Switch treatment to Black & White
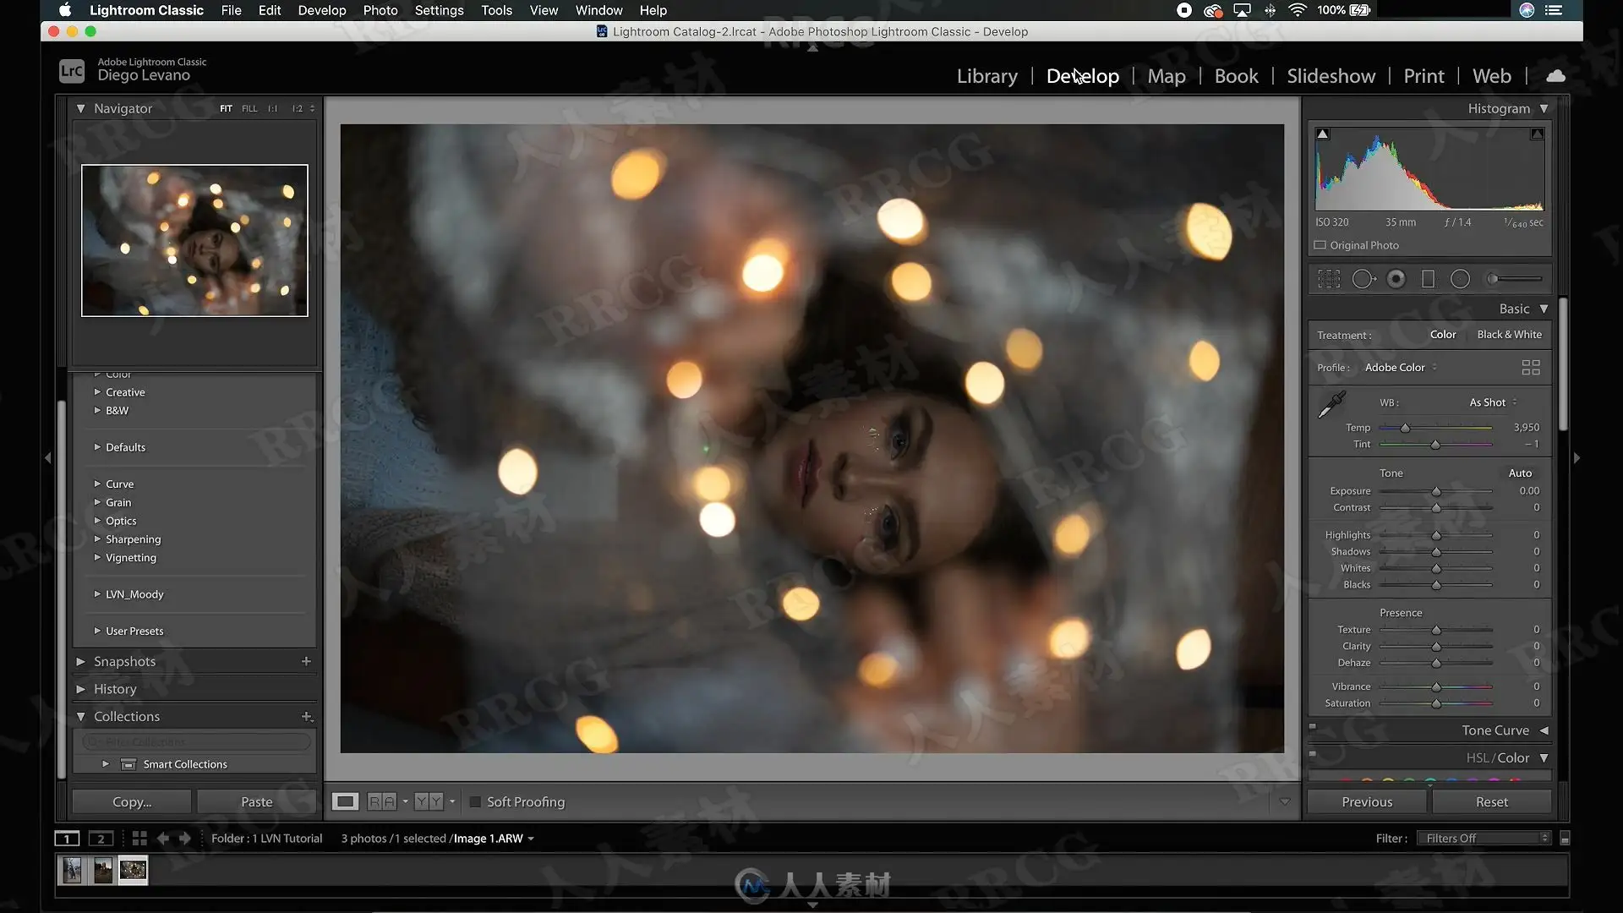This screenshot has height=913, width=1623. pos(1509,335)
